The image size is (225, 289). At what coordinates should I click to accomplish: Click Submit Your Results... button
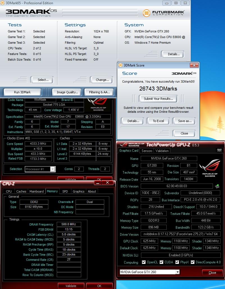[158, 99]
